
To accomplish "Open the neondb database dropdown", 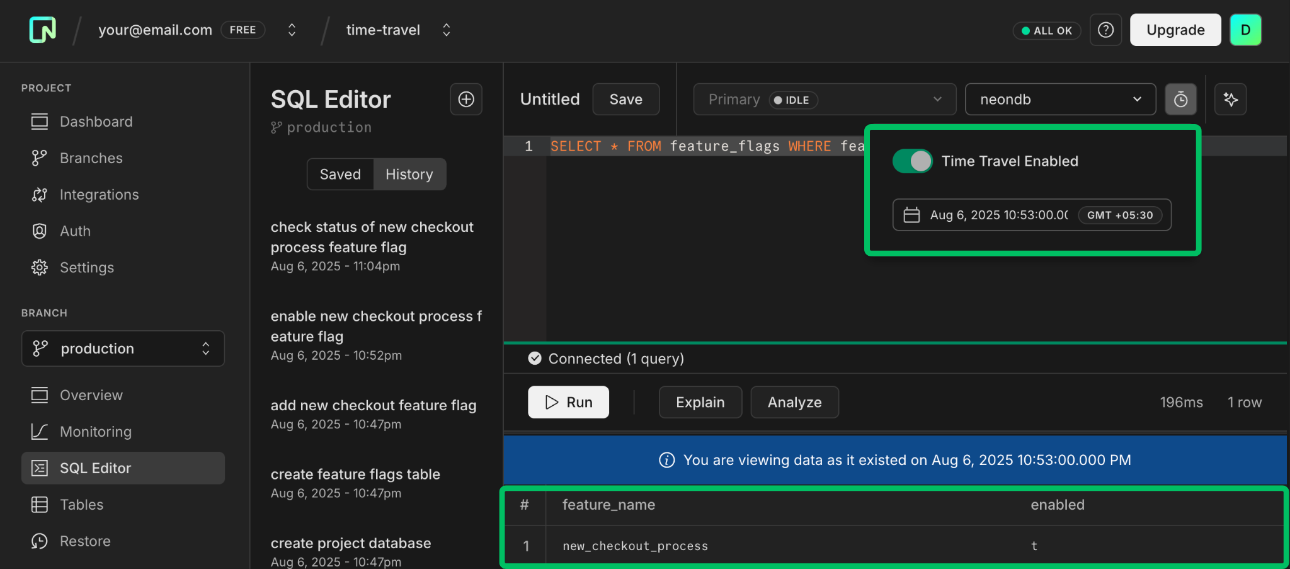I will pos(1060,99).
